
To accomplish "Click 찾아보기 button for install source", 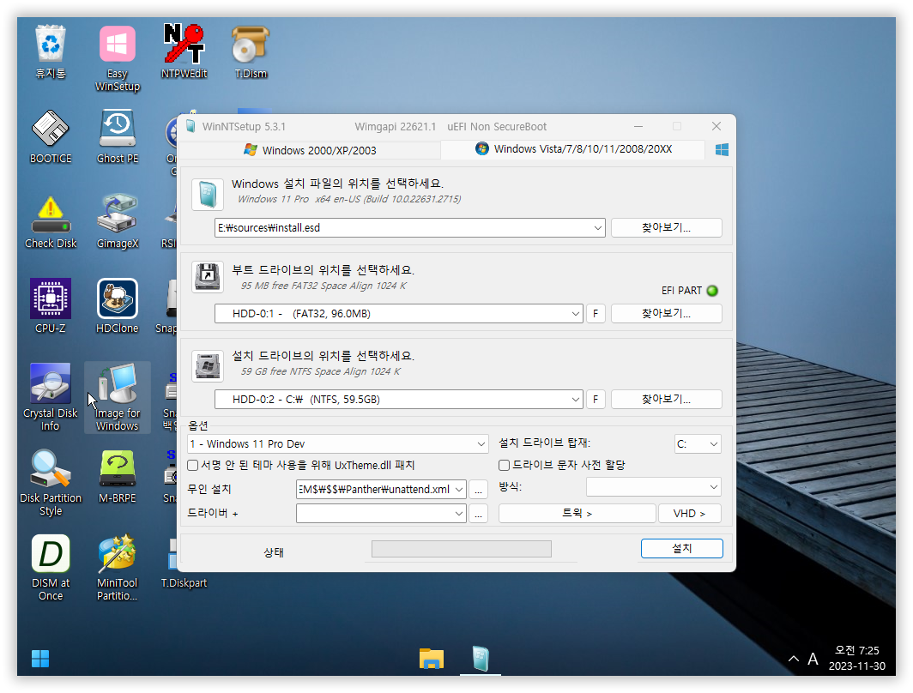I will (x=666, y=227).
